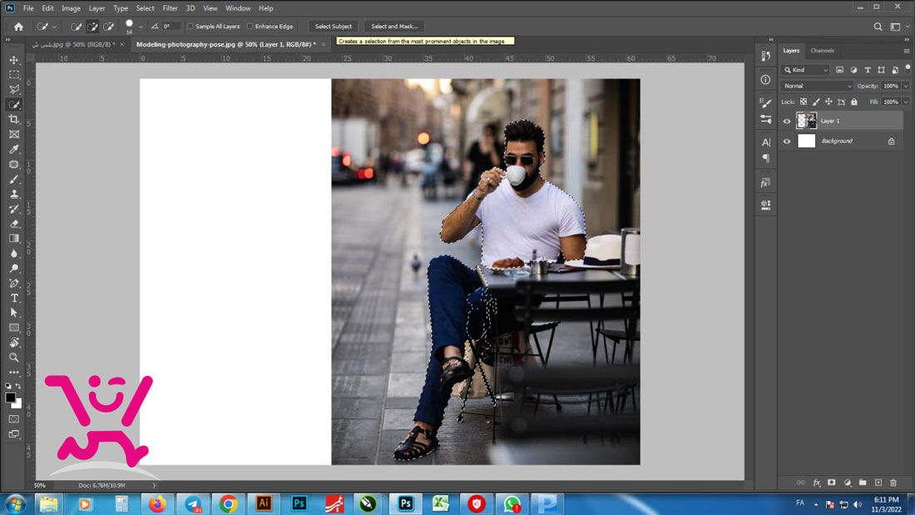Select the Horizontal Type tool
Screen dimensions: 915x515
(x=14, y=299)
